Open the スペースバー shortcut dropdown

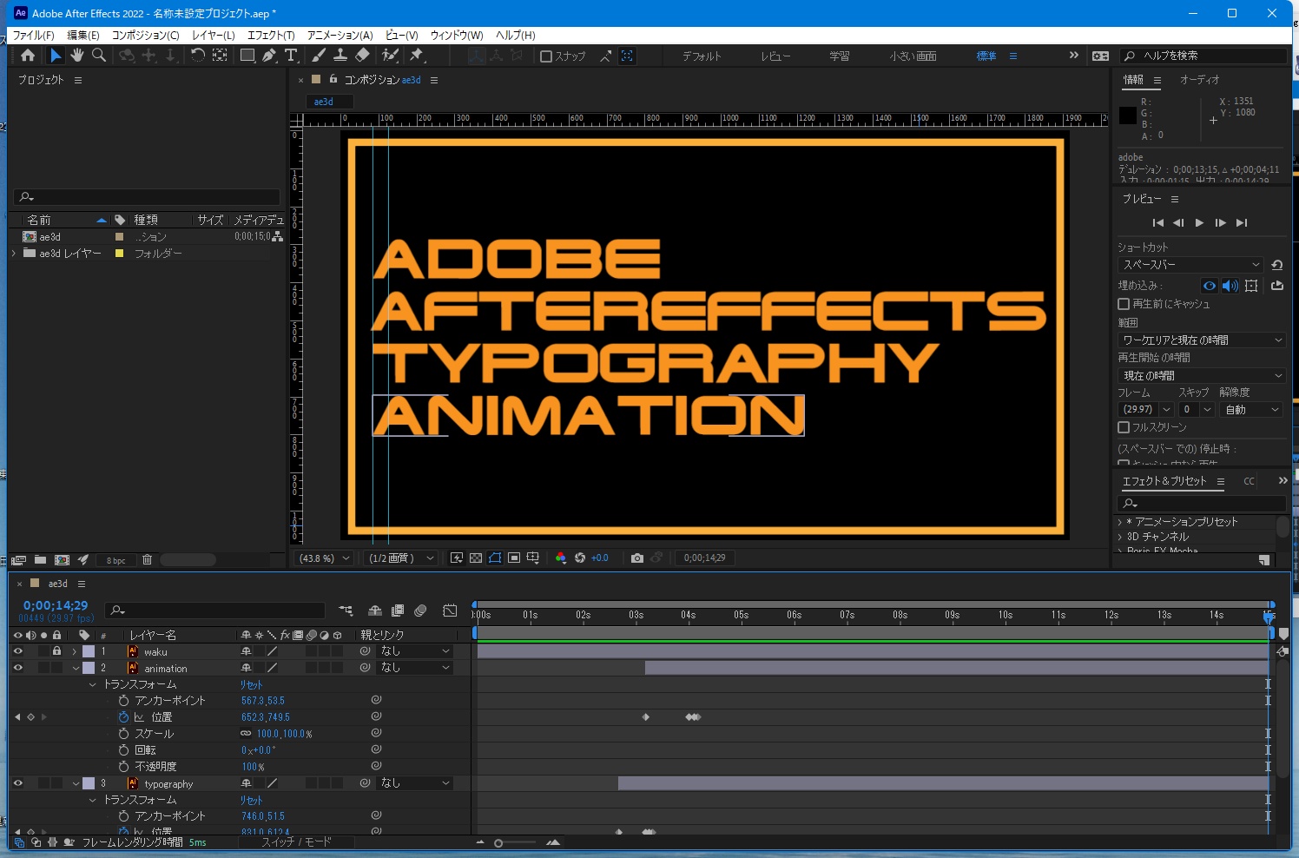[x=1190, y=265]
